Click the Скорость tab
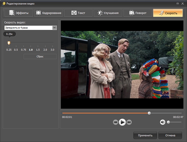The image size is (187, 142). (x=168, y=13)
